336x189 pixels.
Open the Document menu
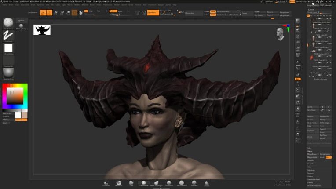click(x=25, y=5)
